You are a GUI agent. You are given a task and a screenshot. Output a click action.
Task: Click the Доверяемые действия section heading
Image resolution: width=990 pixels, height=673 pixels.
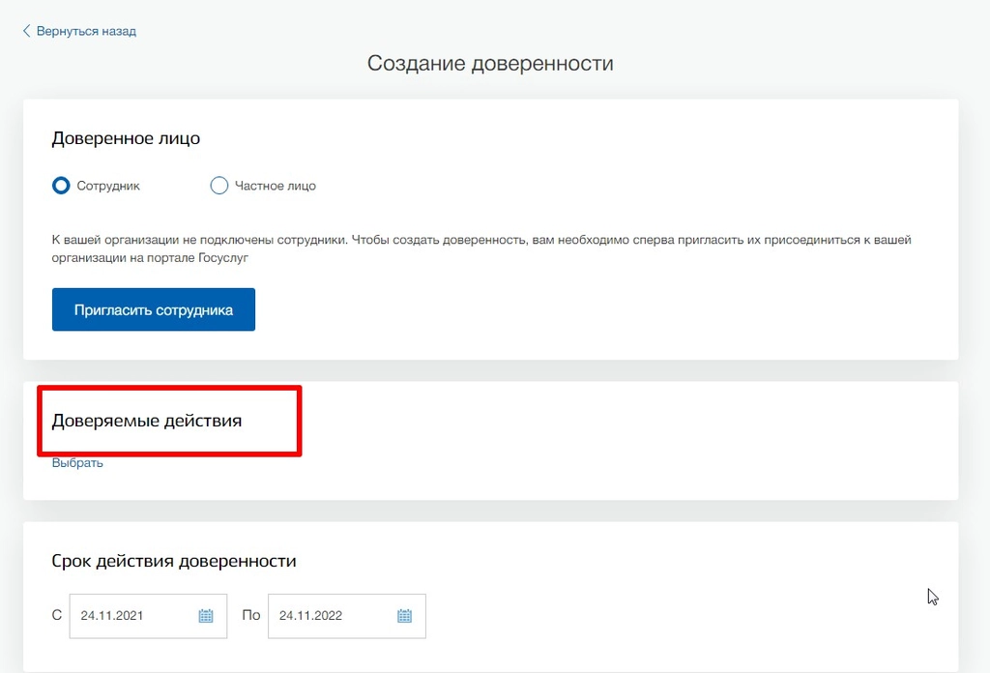(147, 421)
